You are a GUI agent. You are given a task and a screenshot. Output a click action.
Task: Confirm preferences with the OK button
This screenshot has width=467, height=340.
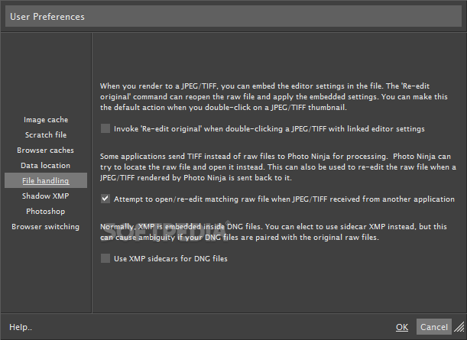[402, 327]
